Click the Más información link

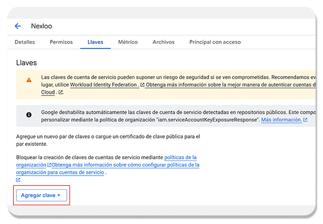281,119
